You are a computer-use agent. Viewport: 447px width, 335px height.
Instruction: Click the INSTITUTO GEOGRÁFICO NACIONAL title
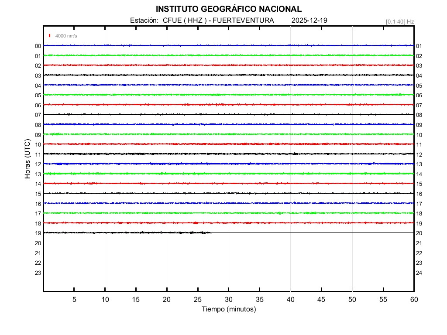point(228,9)
